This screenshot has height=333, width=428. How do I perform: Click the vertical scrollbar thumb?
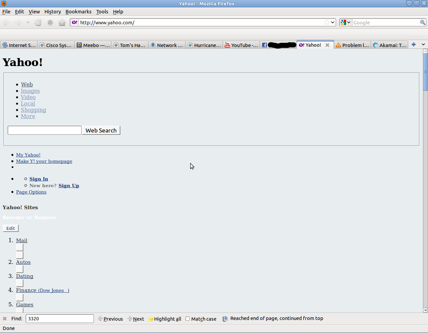tap(425, 72)
